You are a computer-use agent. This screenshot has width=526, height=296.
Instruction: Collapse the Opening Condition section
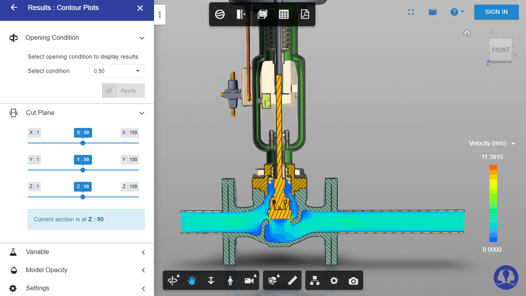(142, 38)
